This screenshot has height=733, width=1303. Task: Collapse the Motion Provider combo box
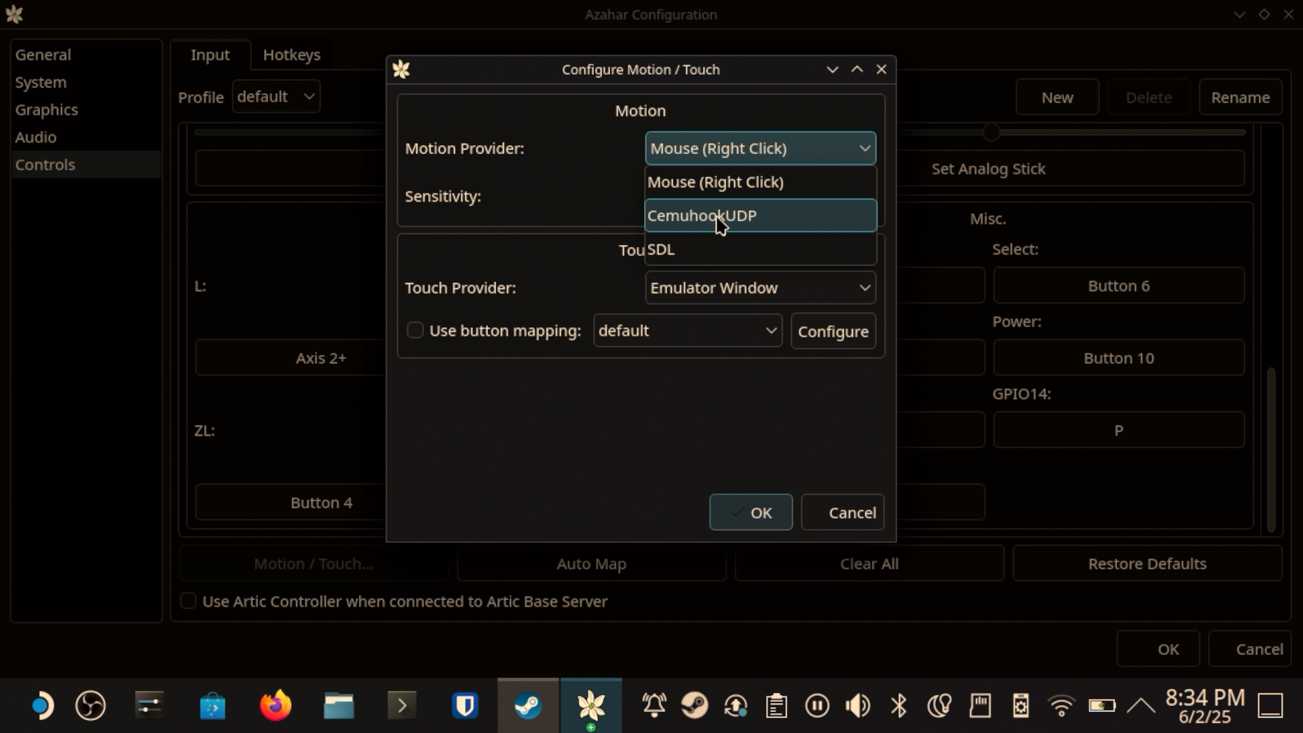[x=760, y=148]
